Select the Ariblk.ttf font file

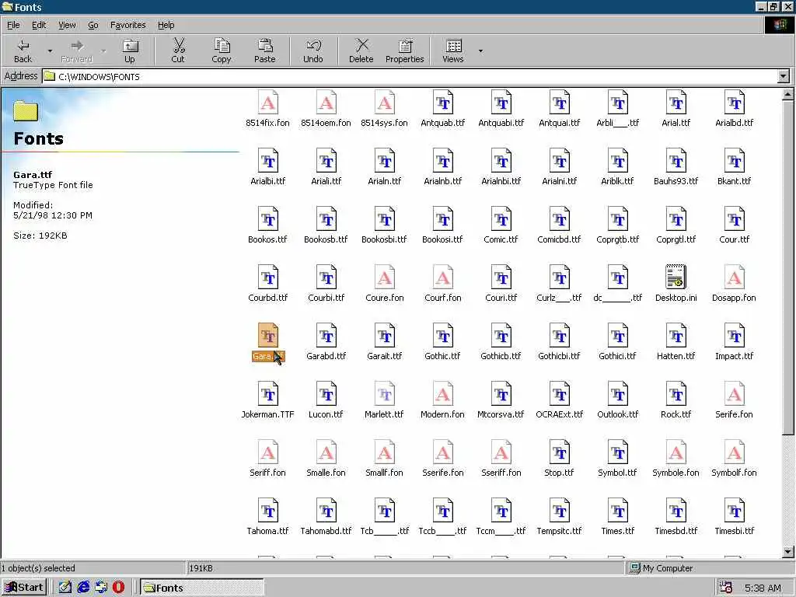click(x=618, y=167)
